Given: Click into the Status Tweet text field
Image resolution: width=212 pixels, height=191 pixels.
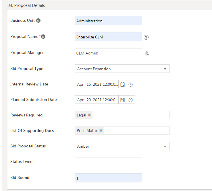Looking at the screenshot, I should point(108,162).
